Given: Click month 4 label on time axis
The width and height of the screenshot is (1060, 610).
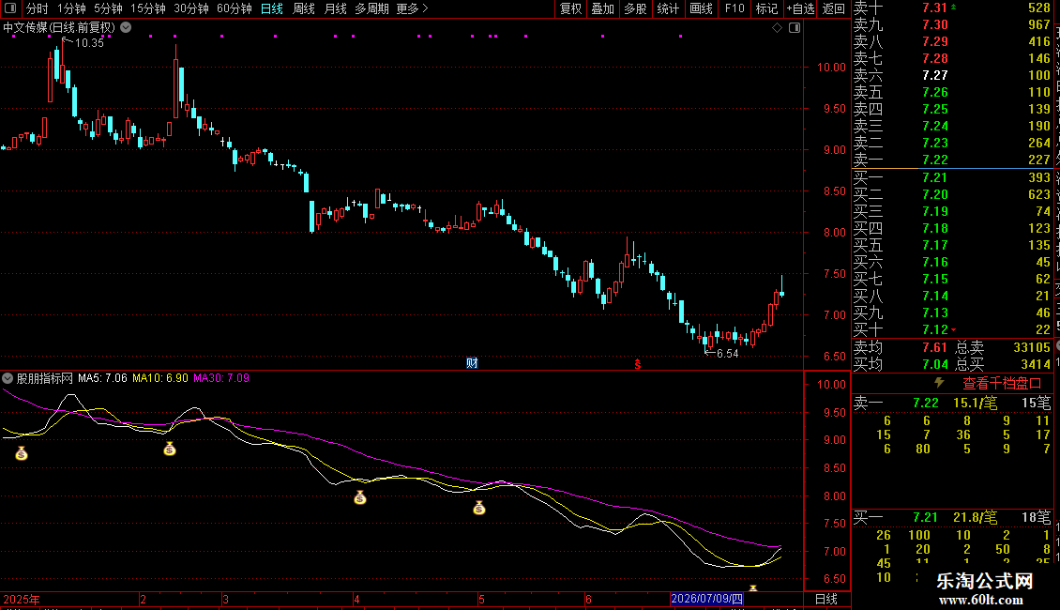Looking at the screenshot, I should [356, 599].
